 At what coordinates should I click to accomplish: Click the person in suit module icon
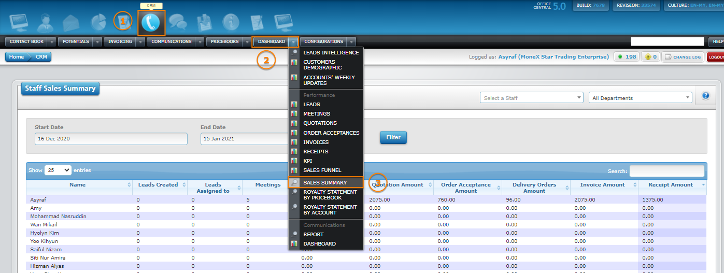point(45,23)
